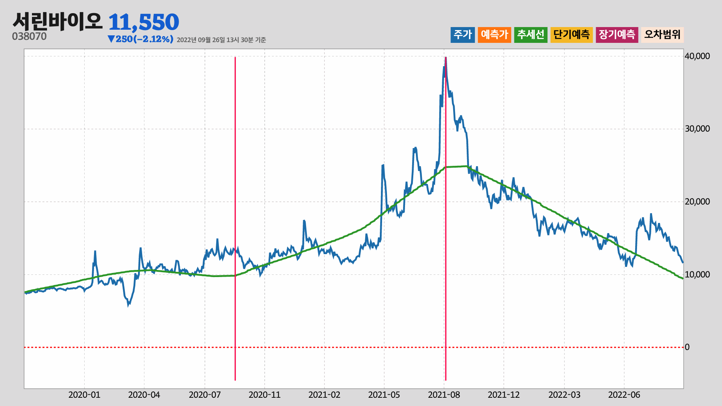
Task: Click the current price 11,550
Action: coord(144,22)
